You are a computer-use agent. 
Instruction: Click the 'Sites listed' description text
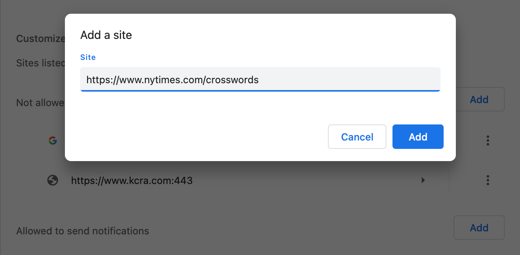point(40,63)
